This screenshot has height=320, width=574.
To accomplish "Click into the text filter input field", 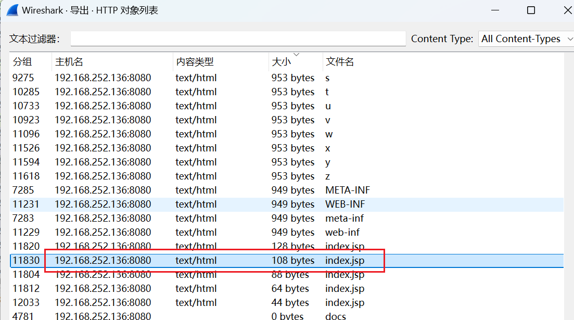I will [238, 39].
